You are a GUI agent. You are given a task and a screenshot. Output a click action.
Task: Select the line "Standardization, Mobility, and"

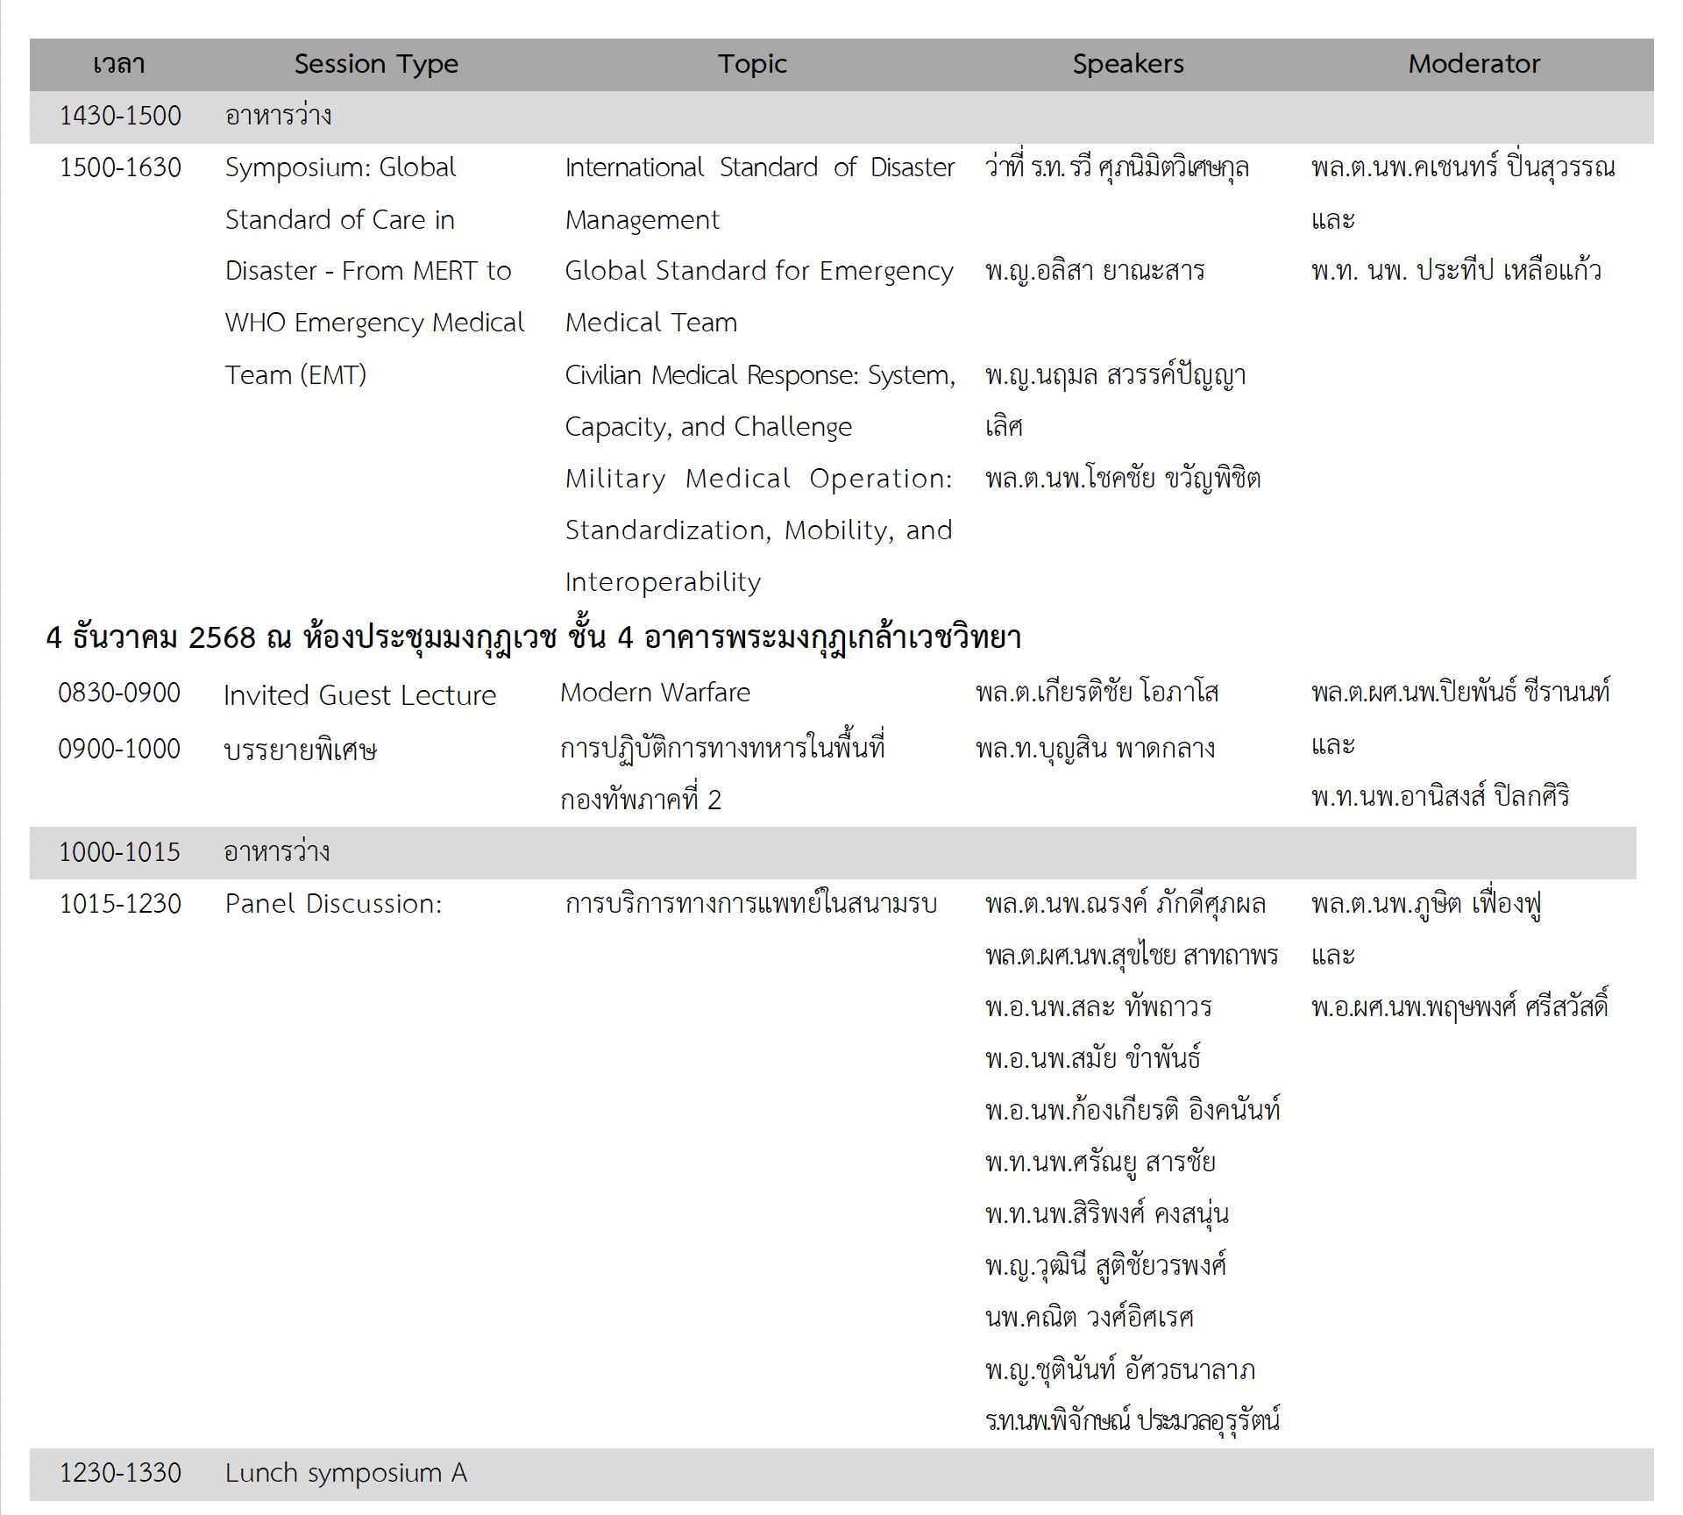pos(758,530)
